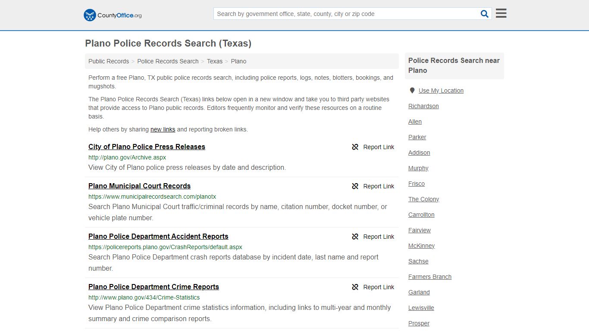Click broken-link icon for Plano Municipal Court Records

(355, 186)
